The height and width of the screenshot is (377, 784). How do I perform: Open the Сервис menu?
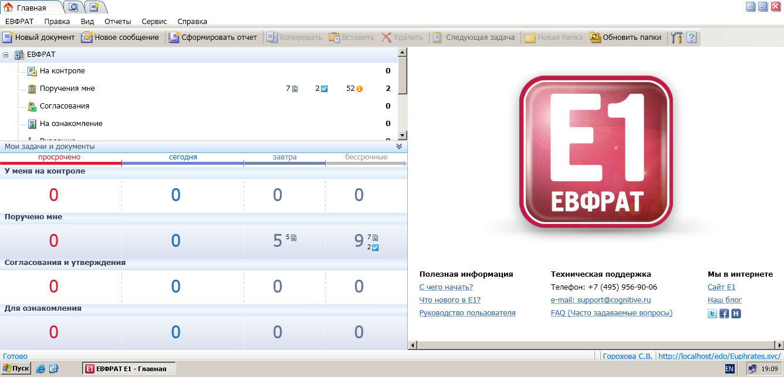154,21
